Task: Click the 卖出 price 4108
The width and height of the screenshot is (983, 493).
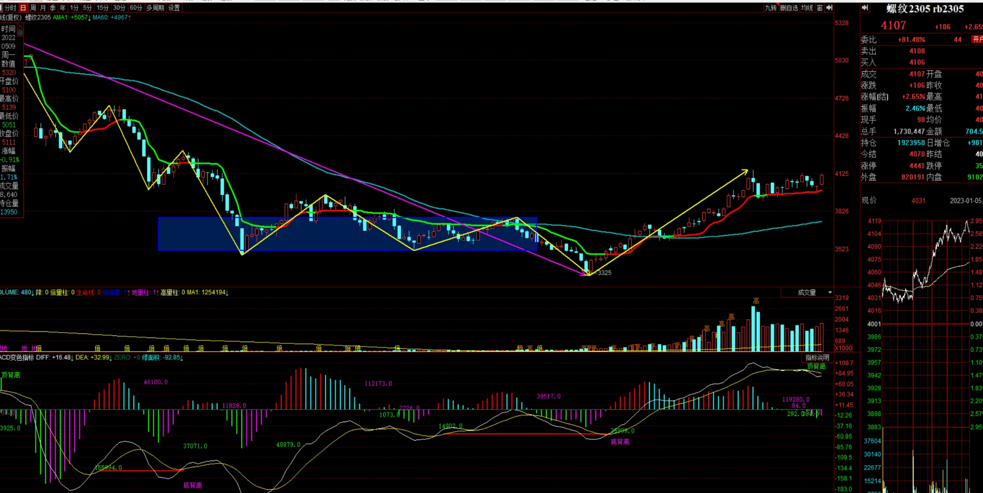Action: point(917,51)
